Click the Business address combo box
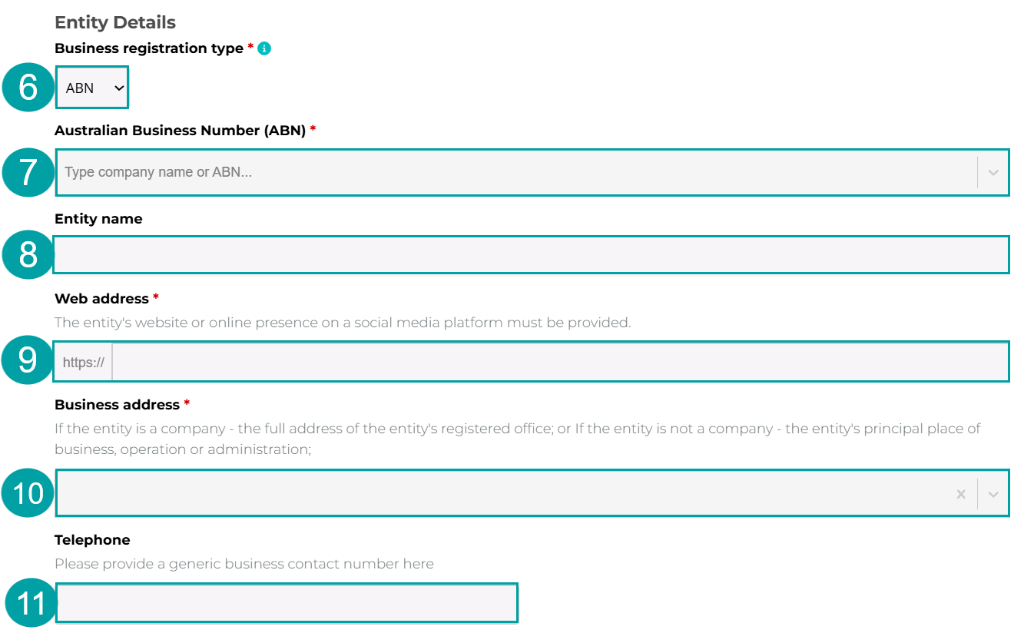The width and height of the screenshot is (1024, 643). 461,494
